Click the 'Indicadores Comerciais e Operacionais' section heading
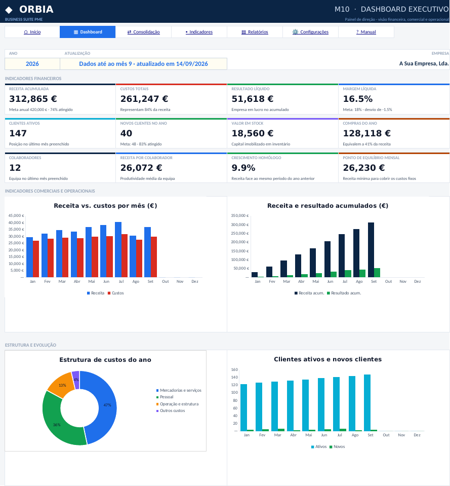450x486 pixels. pos(50,191)
